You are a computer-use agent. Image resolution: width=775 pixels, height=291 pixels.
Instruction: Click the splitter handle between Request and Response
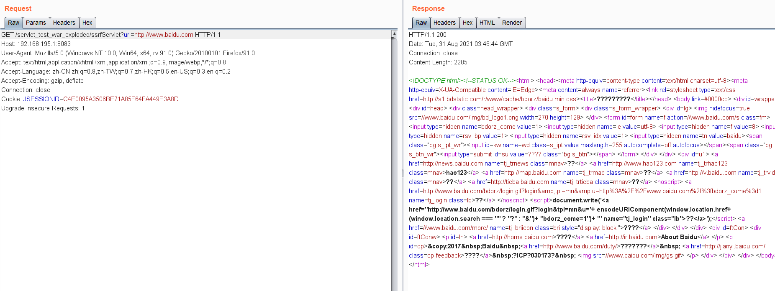click(403, 173)
